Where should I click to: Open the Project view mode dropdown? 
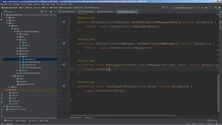coord(9,11)
